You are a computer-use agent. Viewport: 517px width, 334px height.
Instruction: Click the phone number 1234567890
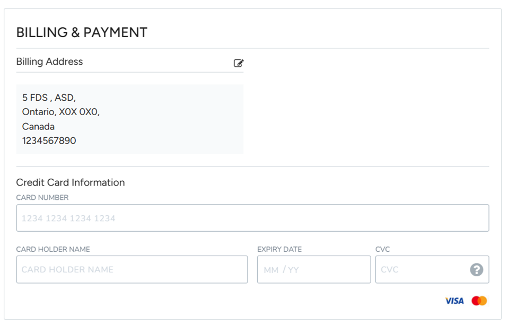49,141
